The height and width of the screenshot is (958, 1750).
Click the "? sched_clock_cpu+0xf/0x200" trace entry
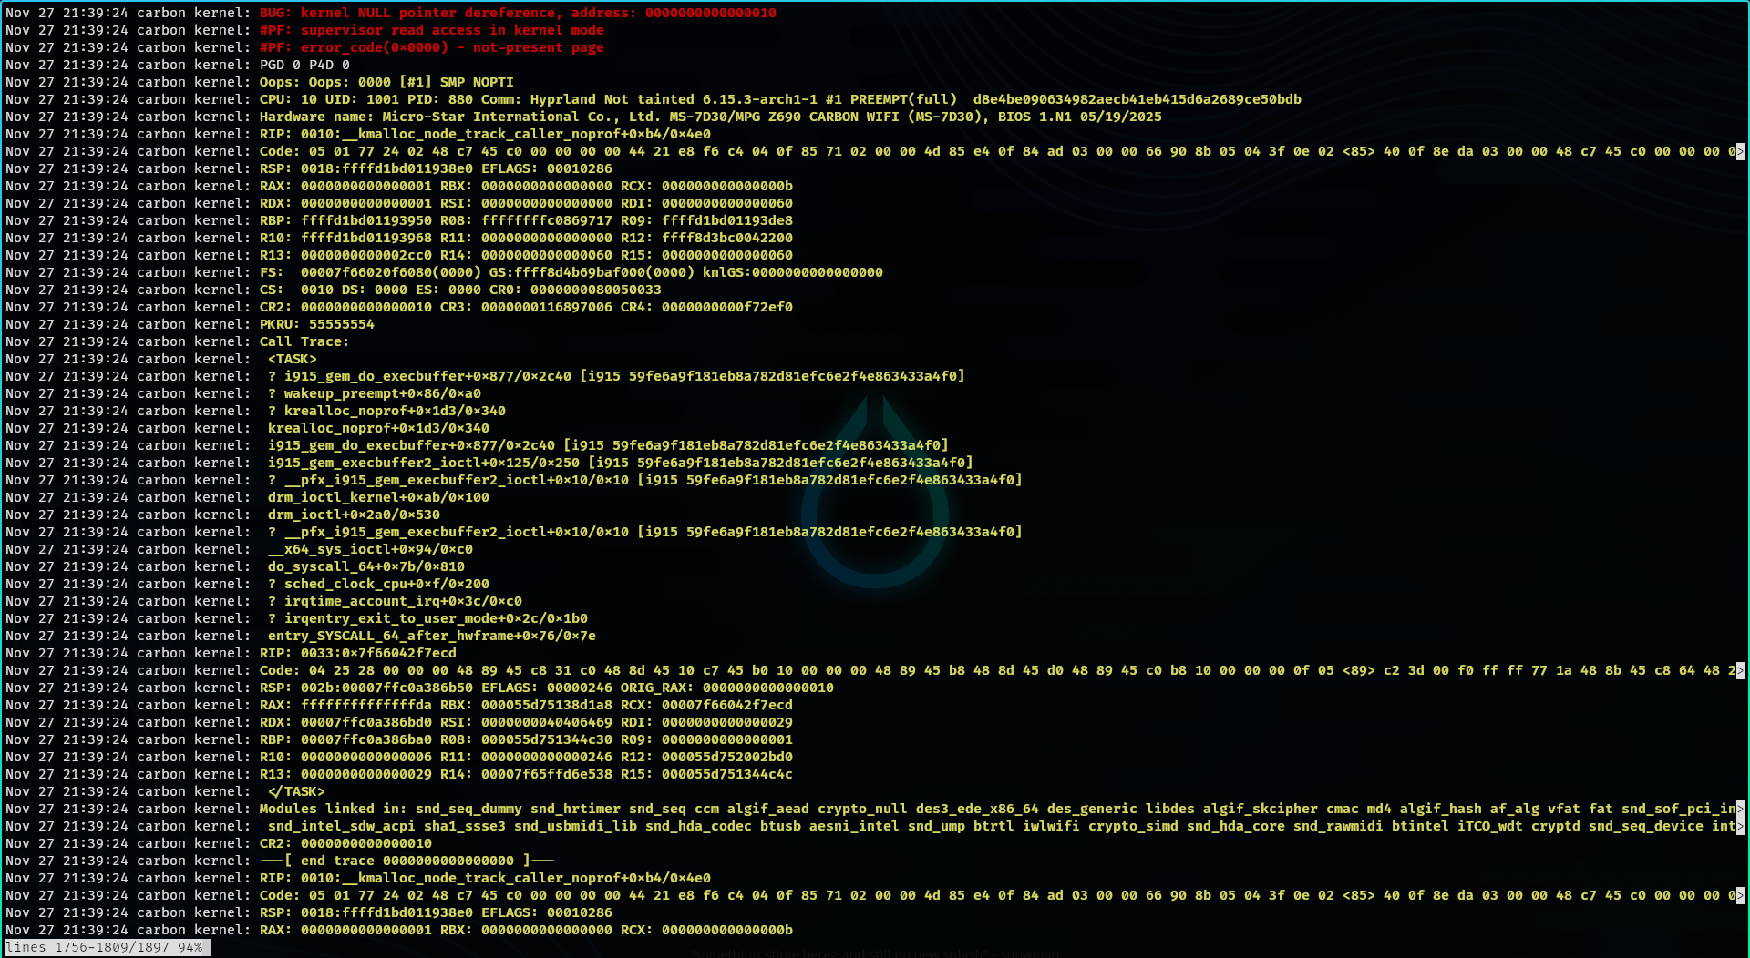(378, 585)
